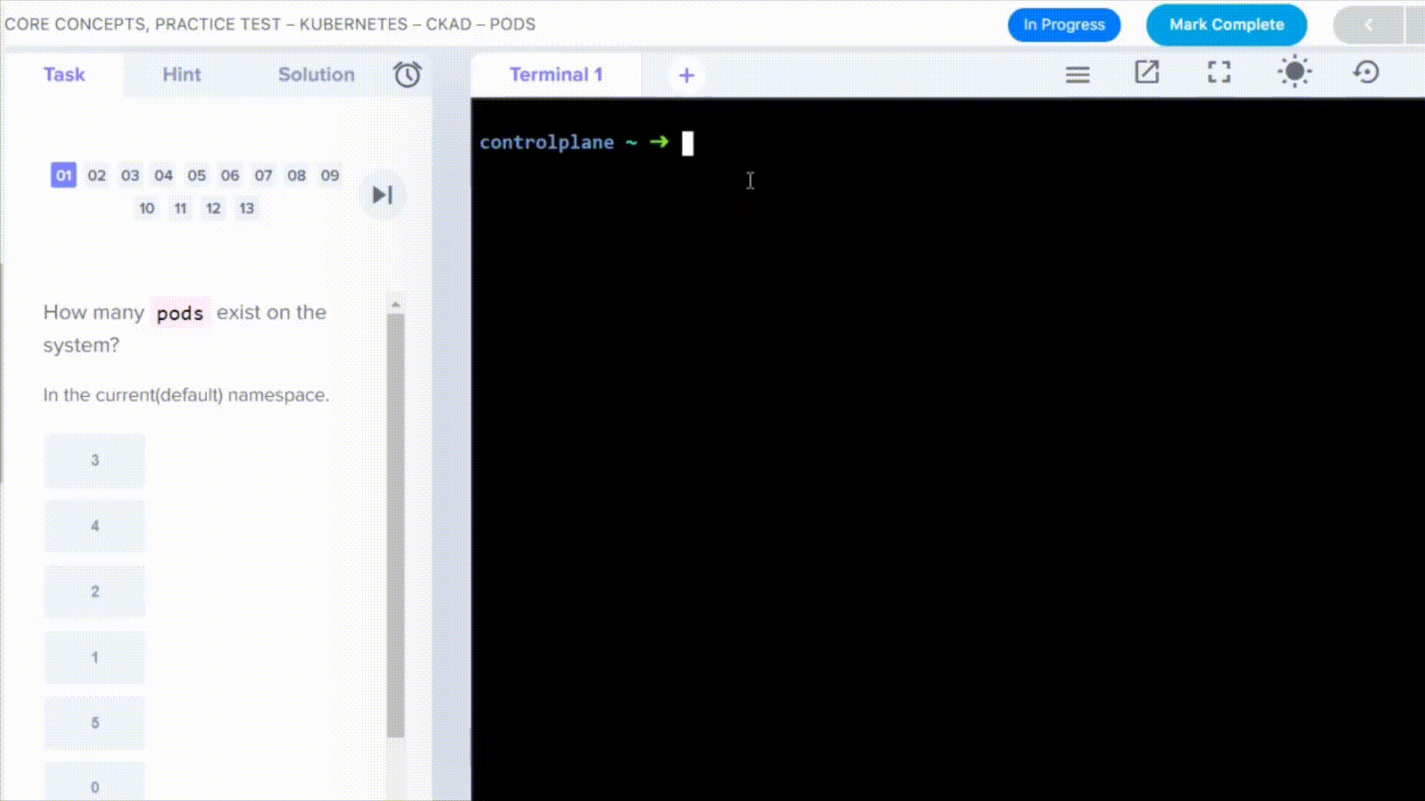Select the Terminal 1 tab
The image size is (1425, 801).
(555, 75)
